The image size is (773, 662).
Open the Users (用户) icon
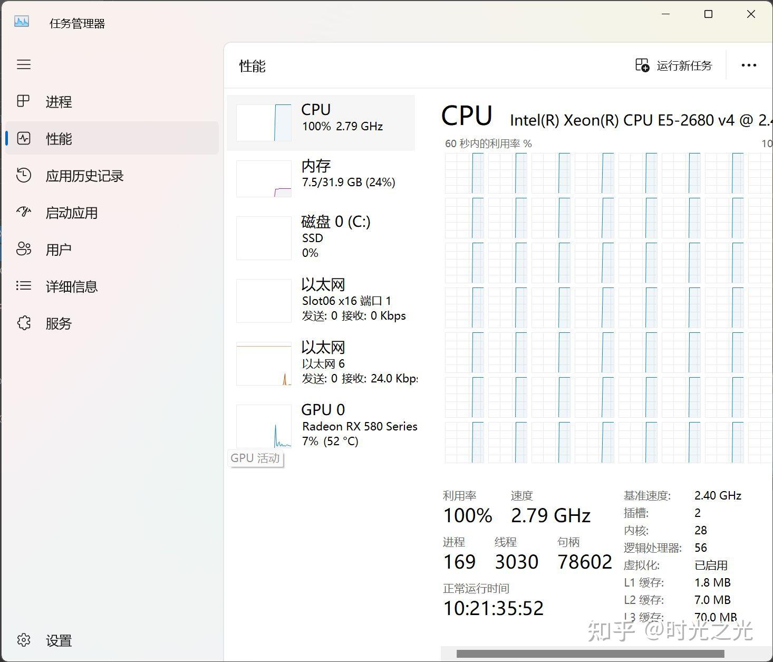24,250
